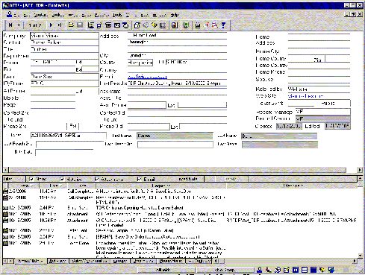365x275 pixels.
Task: Open Internet Services globe icon in status bar
Action: (x=331, y=270)
